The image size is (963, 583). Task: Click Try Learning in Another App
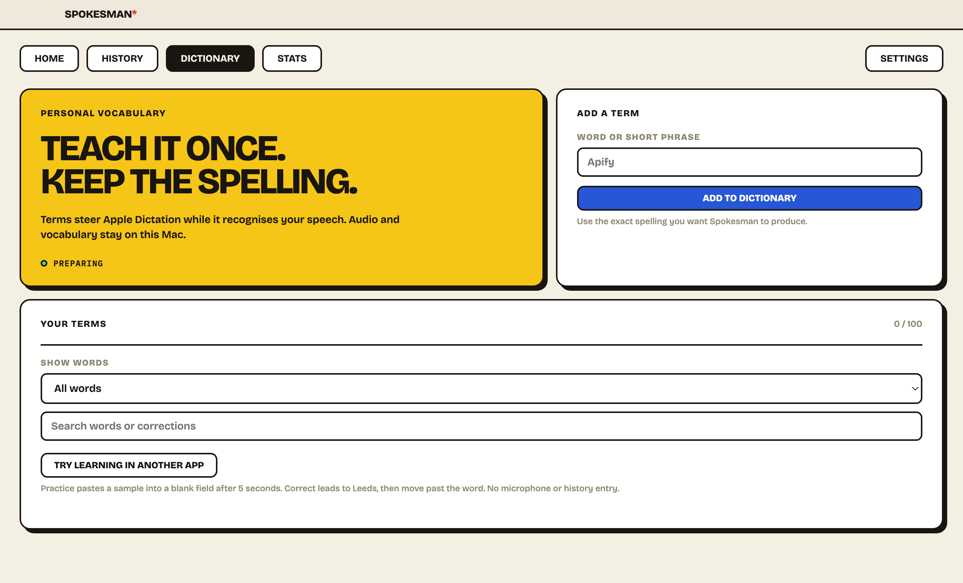pyautogui.click(x=129, y=465)
